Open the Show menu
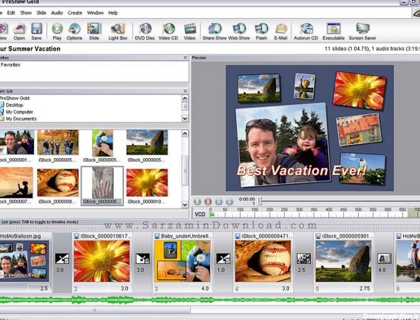 tap(26, 13)
